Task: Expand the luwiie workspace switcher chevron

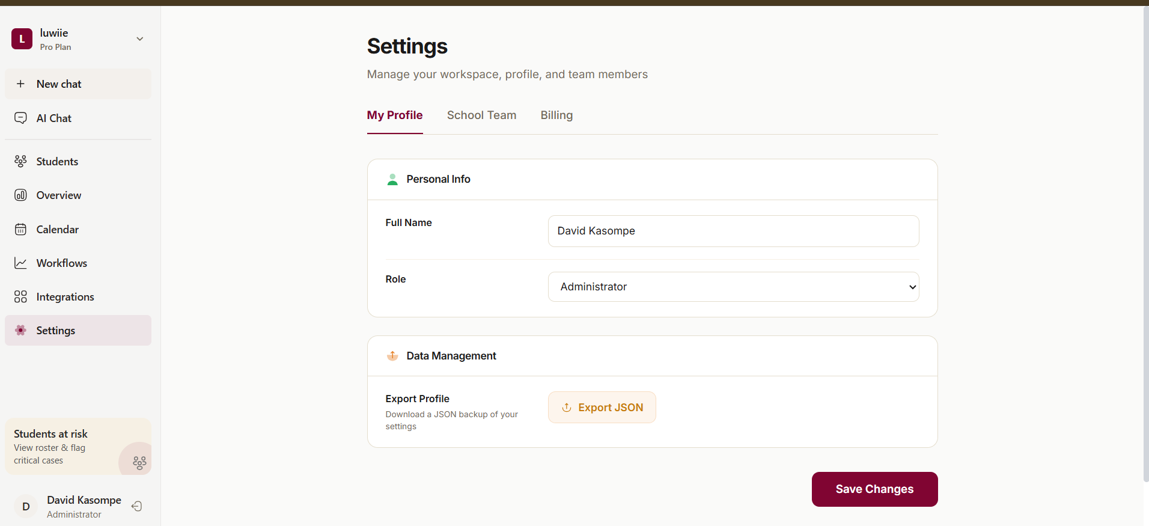Action: click(140, 39)
